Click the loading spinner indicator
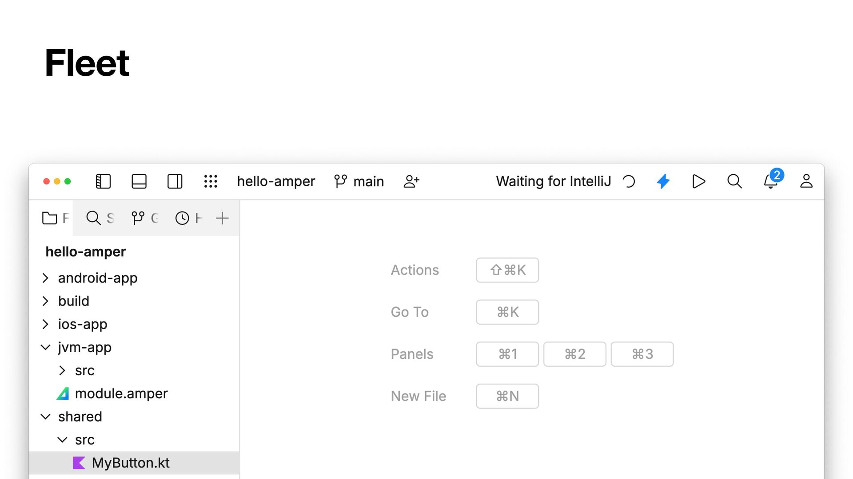Viewport: 853px width, 479px height. tap(629, 181)
